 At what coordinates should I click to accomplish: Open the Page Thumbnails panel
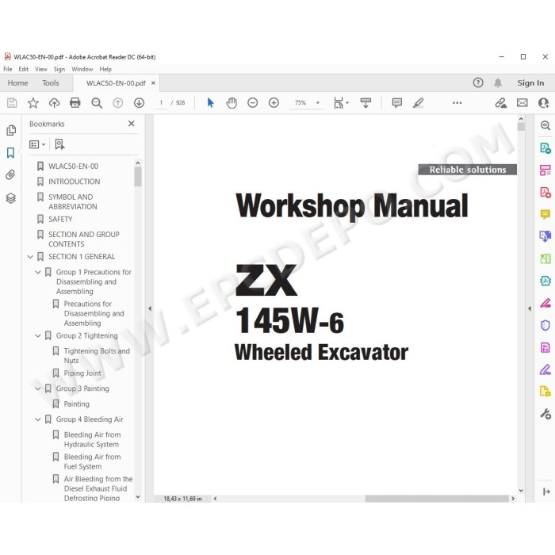pyautogui.click(x=11, y=130)
